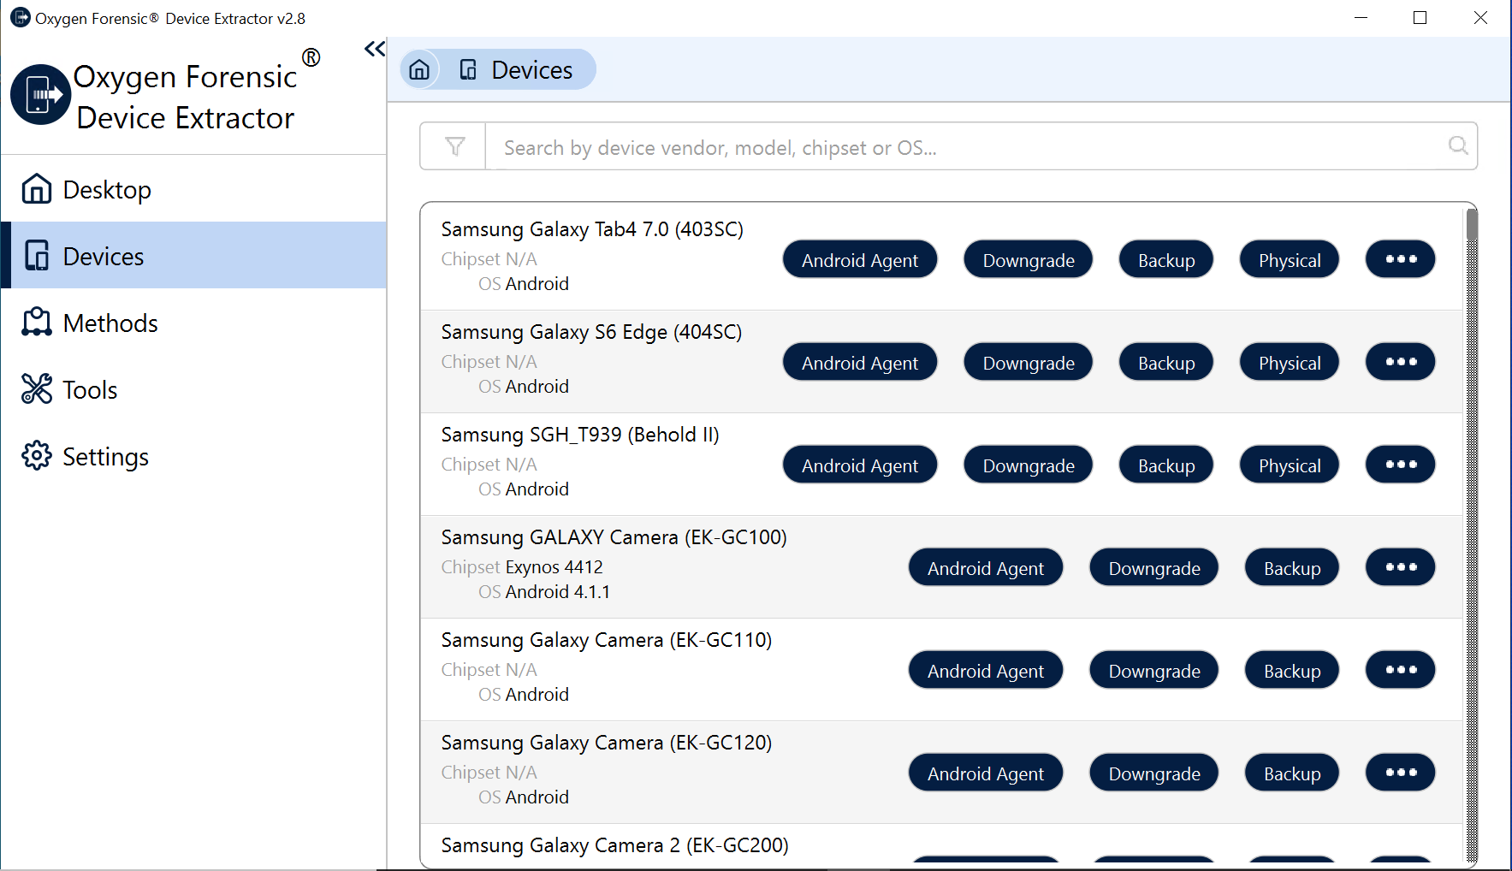
Task: Open the device filter funnel icon
Action: pyautogui.click(x=454, y=146)
